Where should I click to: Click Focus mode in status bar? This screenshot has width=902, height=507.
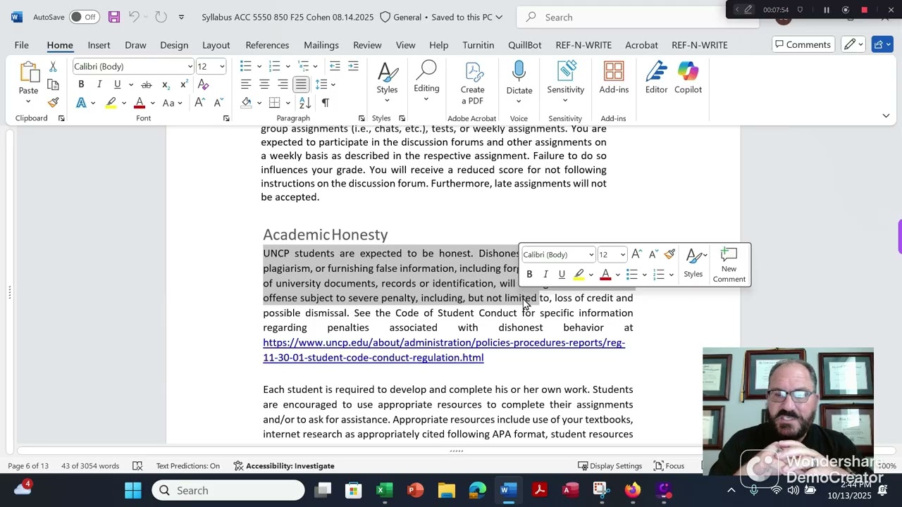pyautogui.click(x=669, y=466)
